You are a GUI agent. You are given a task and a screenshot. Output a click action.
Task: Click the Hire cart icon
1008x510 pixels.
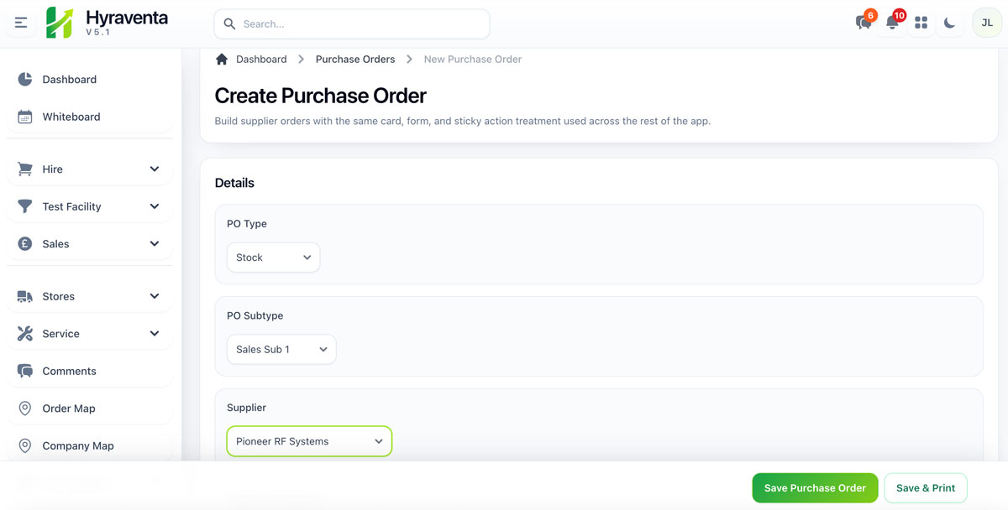coord(25,169)
